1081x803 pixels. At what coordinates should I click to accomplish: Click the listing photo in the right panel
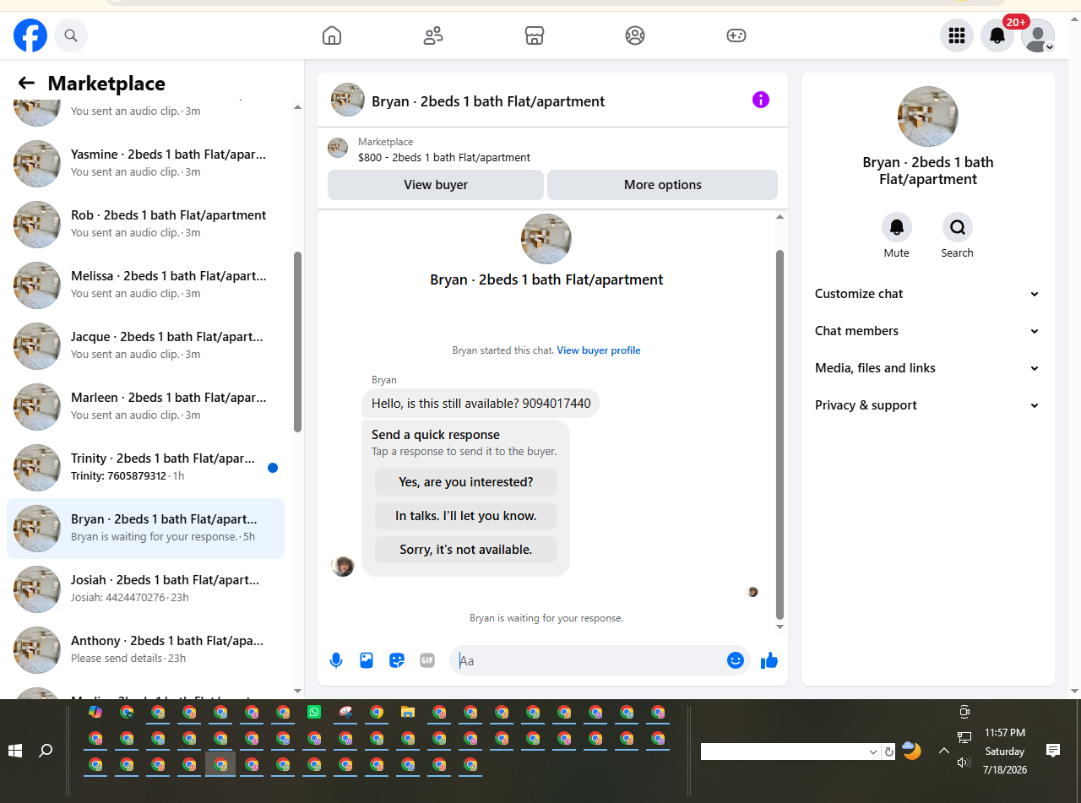click(x=928, y=117)
